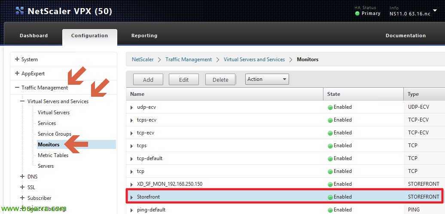Image resolution: width=445 pixels, height=214 pixels.
Task: Select the tcp-default monitor name
Action: (149, 158)
